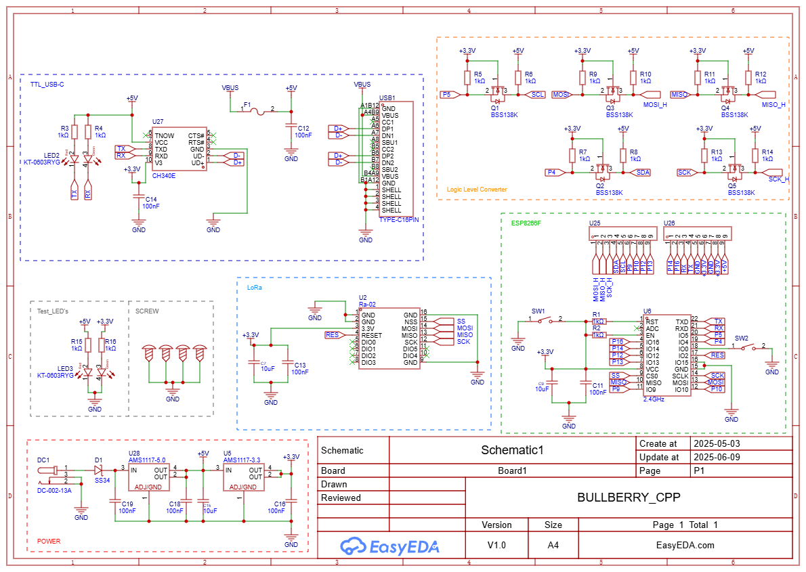The width and height of the screenshot is (806, 572).
Task: Select the 'CH340E' part name text
Action: point(164,176)
